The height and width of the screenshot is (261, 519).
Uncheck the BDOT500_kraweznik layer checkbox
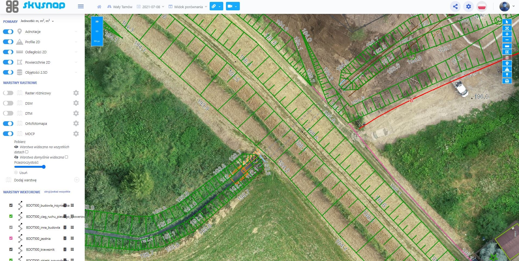click(x=11, y=249)
